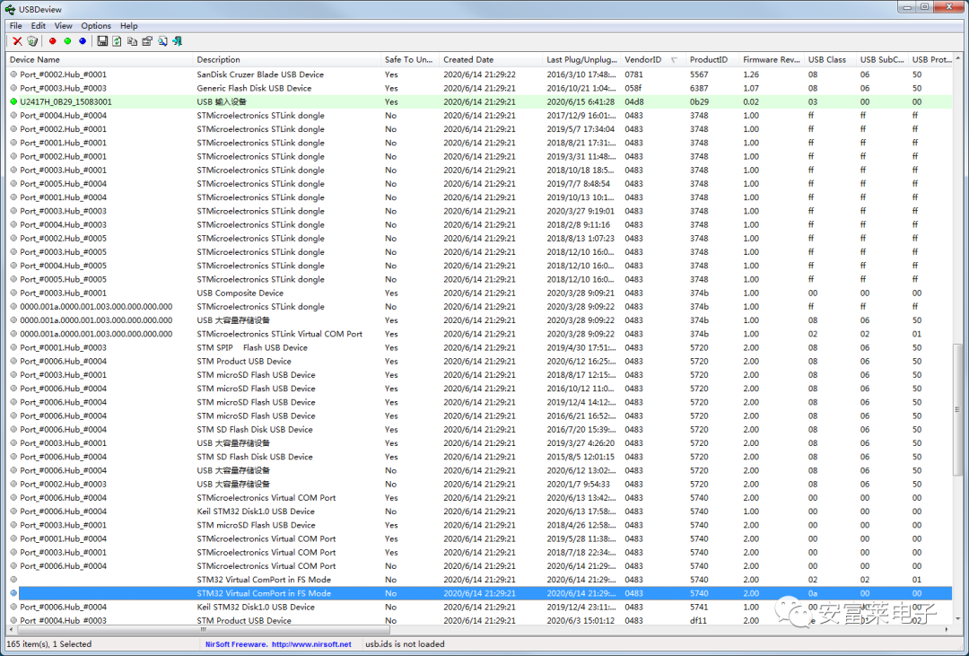Click the 04d8 VendorID cell
Screen dimensions: 969x656
coord(633,102)
